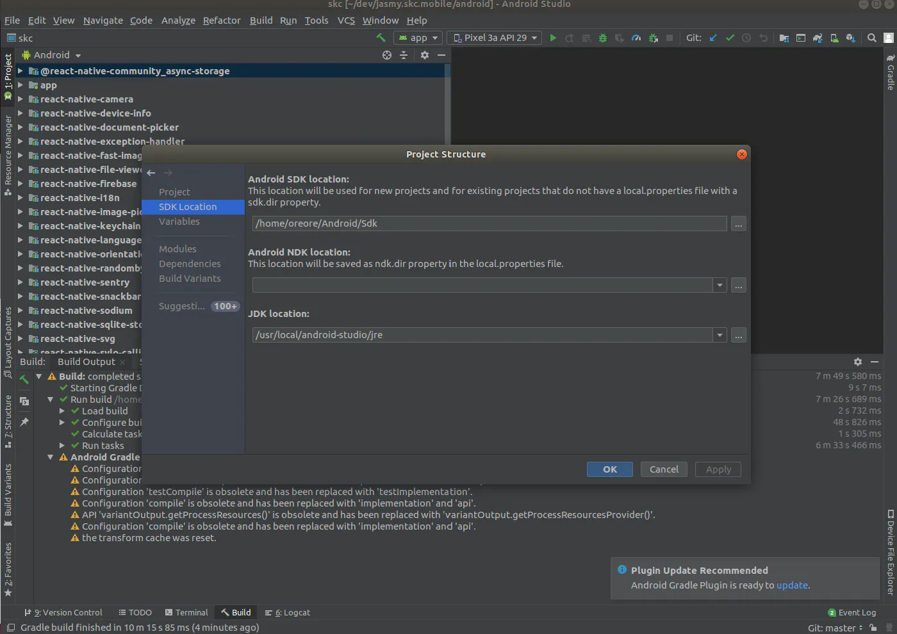The image size is (897, 634).
Task: Open the File menu
Action: click(x=12, y=20)
